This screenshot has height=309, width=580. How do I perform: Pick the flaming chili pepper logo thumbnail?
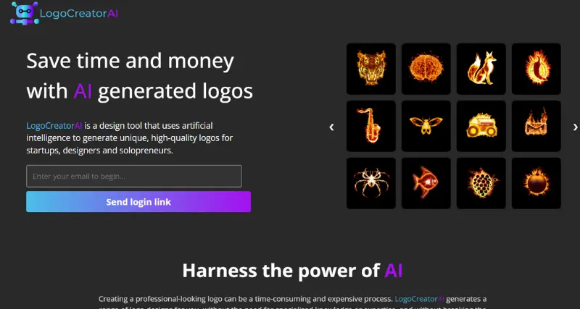tap(536, 69)
